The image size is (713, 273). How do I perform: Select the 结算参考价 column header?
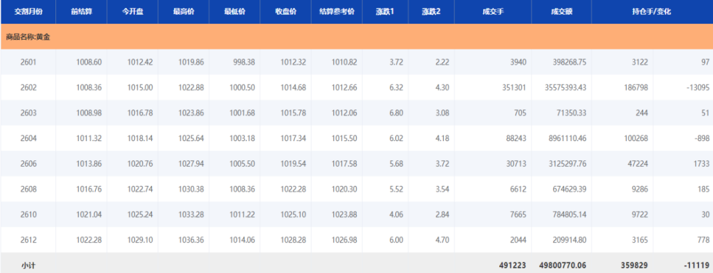coord(337,12)
